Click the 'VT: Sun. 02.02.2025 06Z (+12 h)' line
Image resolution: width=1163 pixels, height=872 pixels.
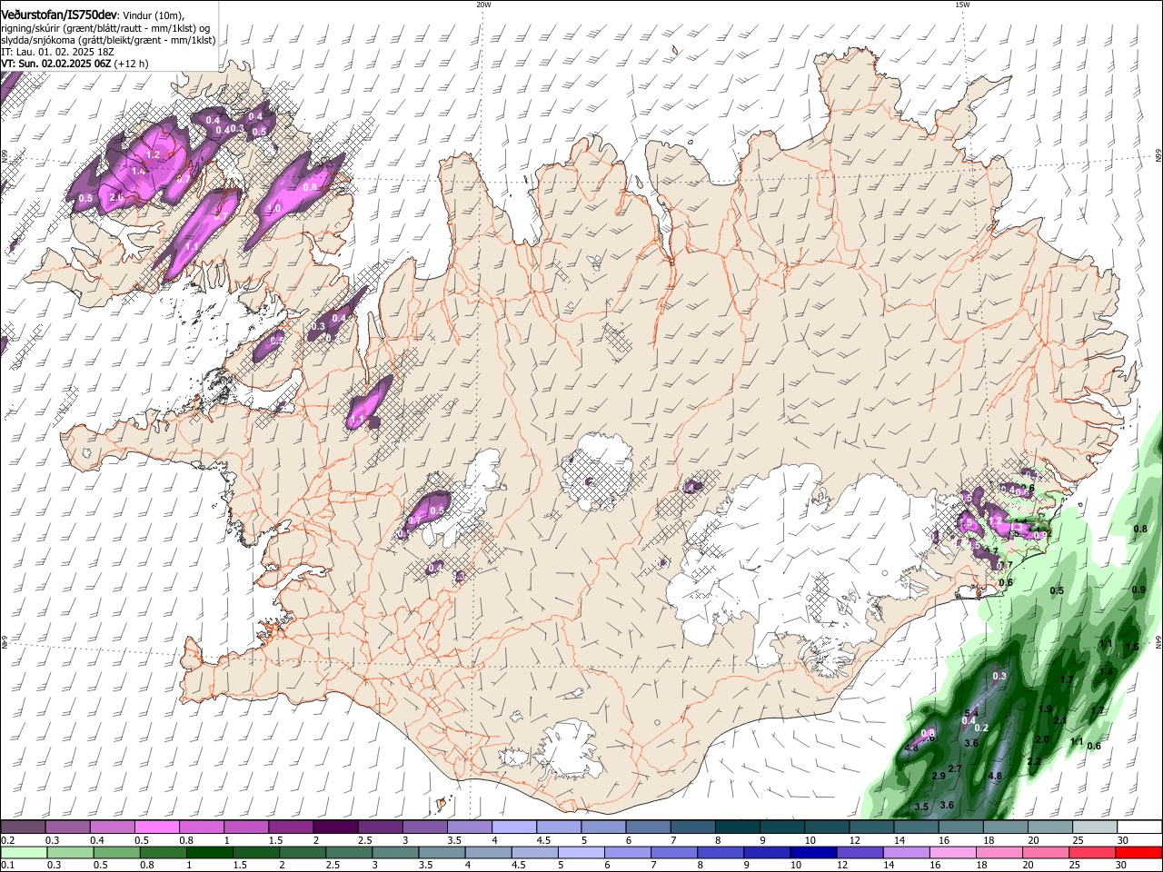click(75, 64)
